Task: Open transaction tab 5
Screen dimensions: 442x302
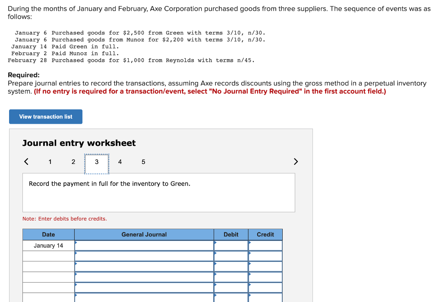Action: (x=143, y=162)
